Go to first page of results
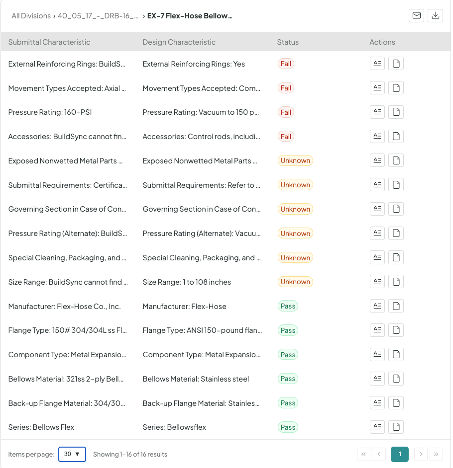The image size is (453, 468). 363,454
